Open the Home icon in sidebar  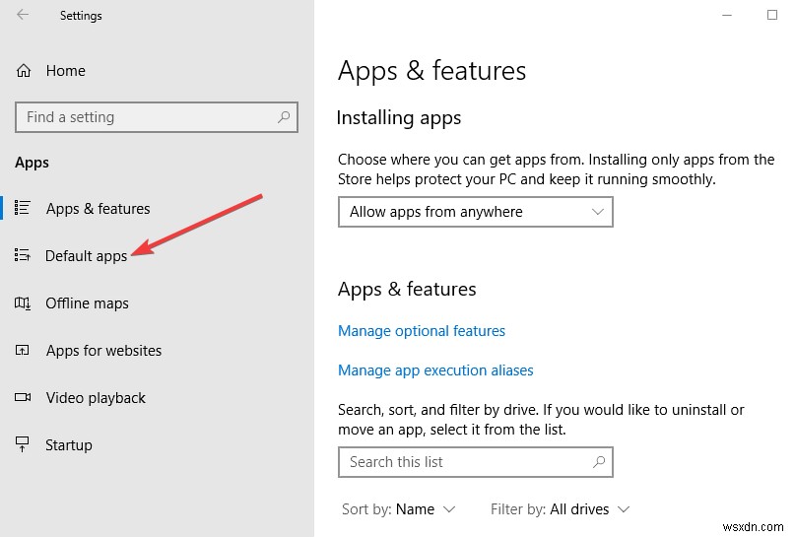tap(24, 71)
